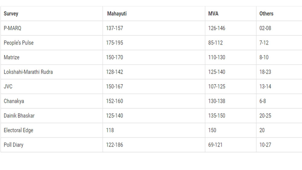
Task: Click Chanakya Mahayuti value 152-160
Action: (x=114, y=101)
